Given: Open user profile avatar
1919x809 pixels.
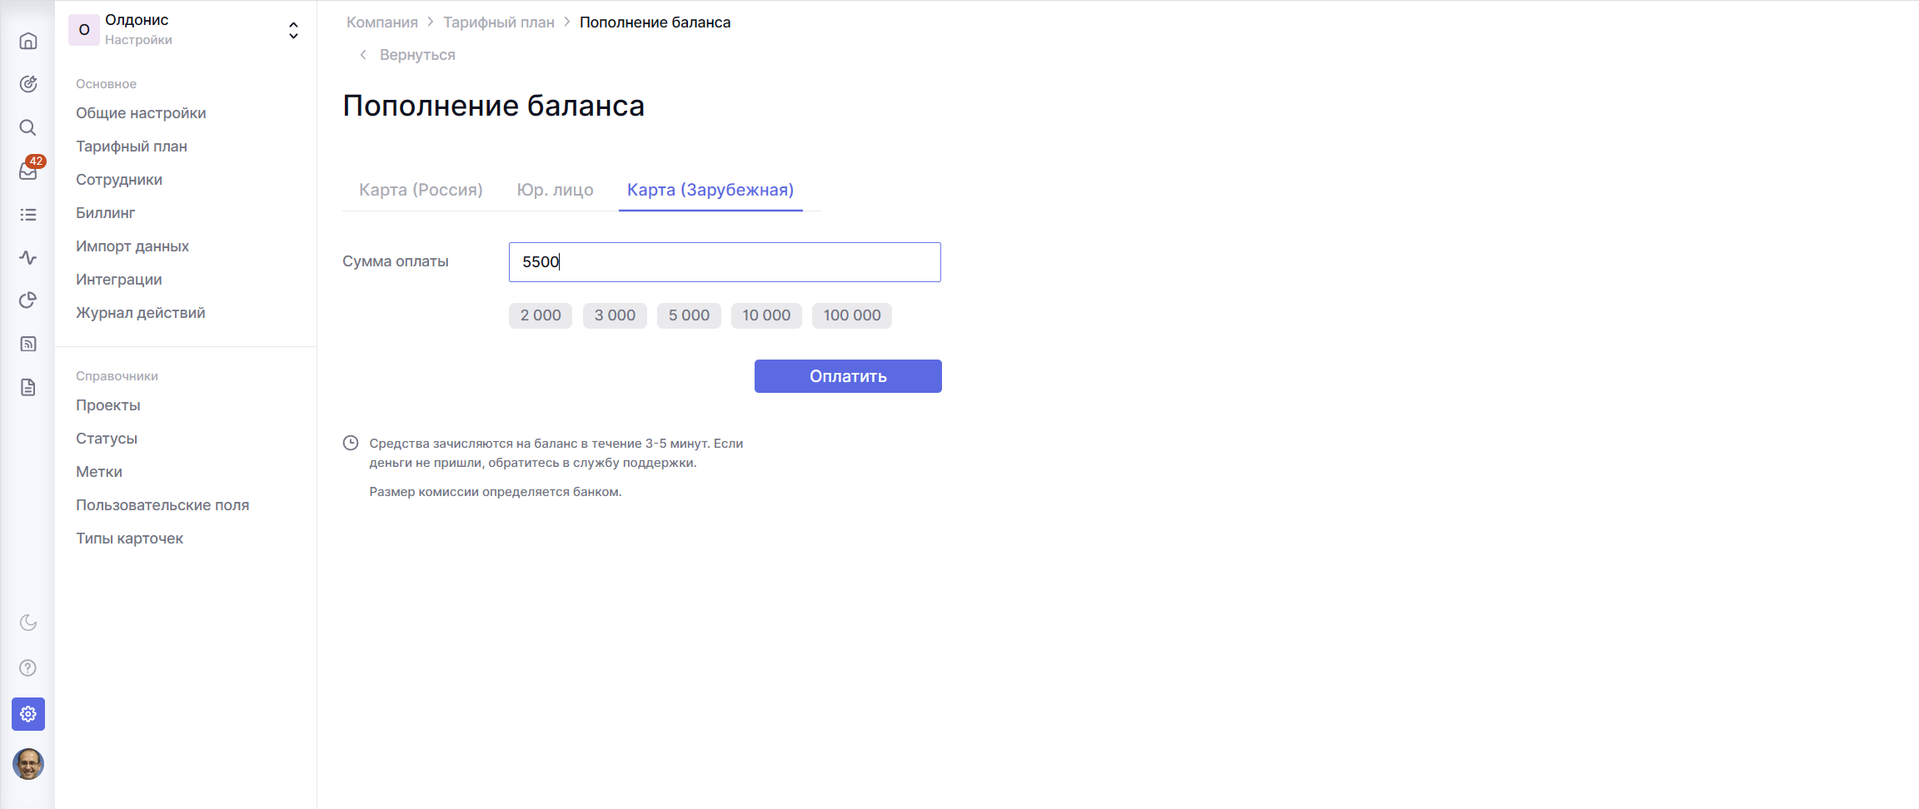Looking at the screenshot, I should point(28,764).
